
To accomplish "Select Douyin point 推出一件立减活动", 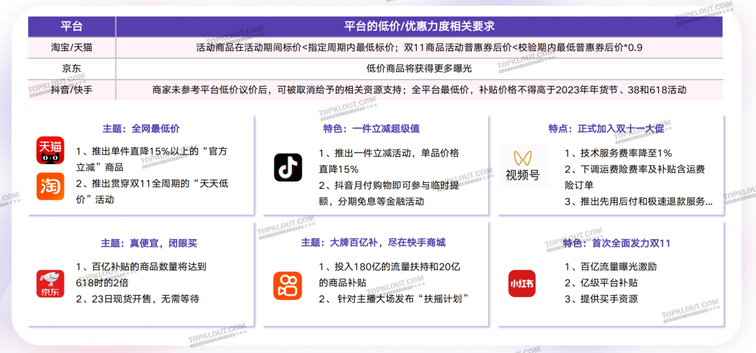I will pos(388,161).
